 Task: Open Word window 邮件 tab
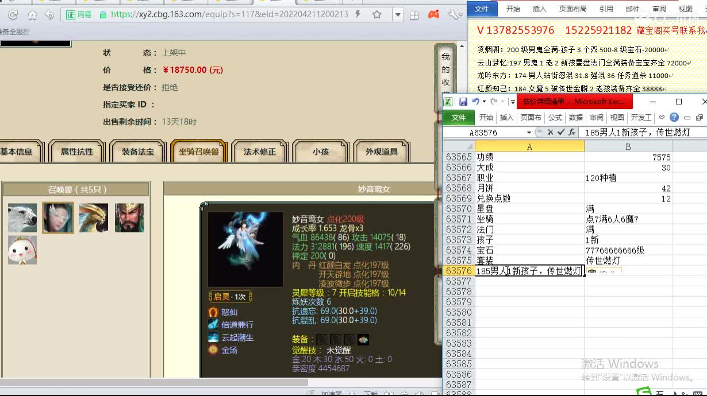pos(633,9)
